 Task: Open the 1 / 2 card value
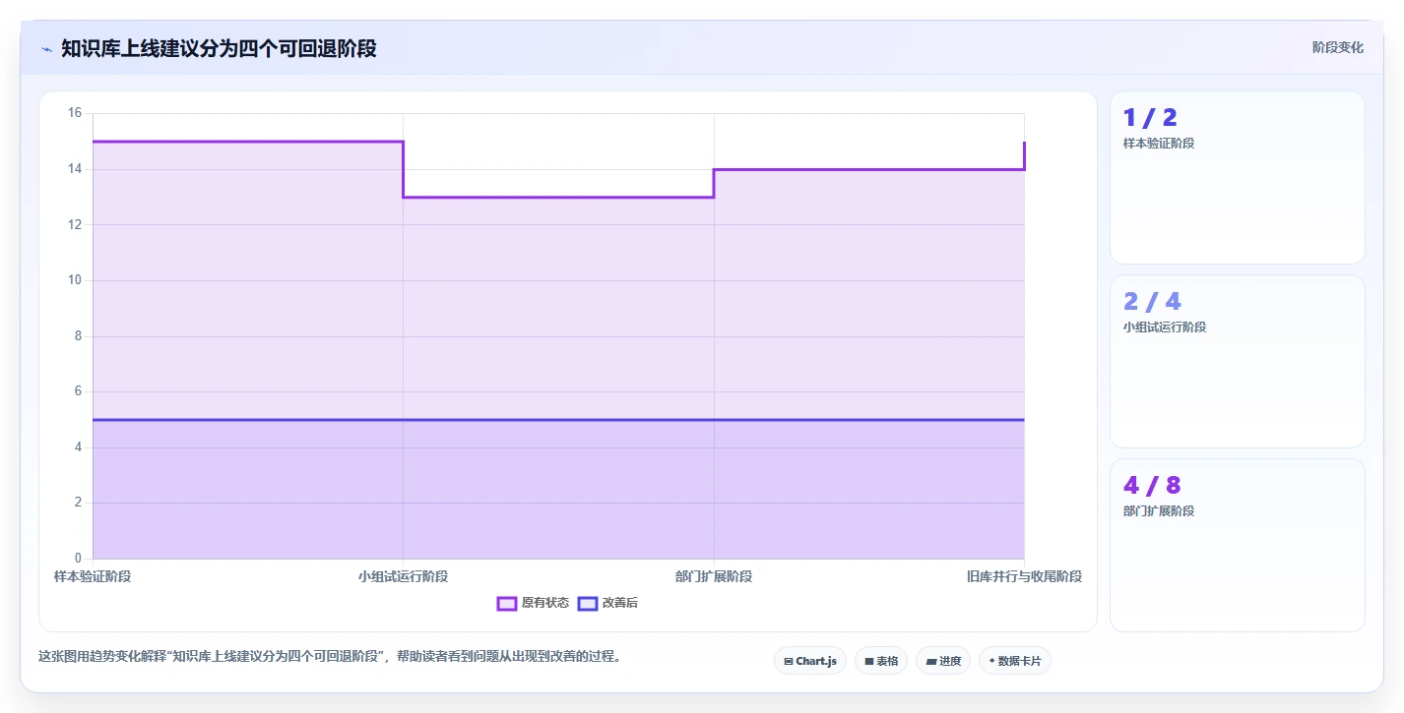1150,118
